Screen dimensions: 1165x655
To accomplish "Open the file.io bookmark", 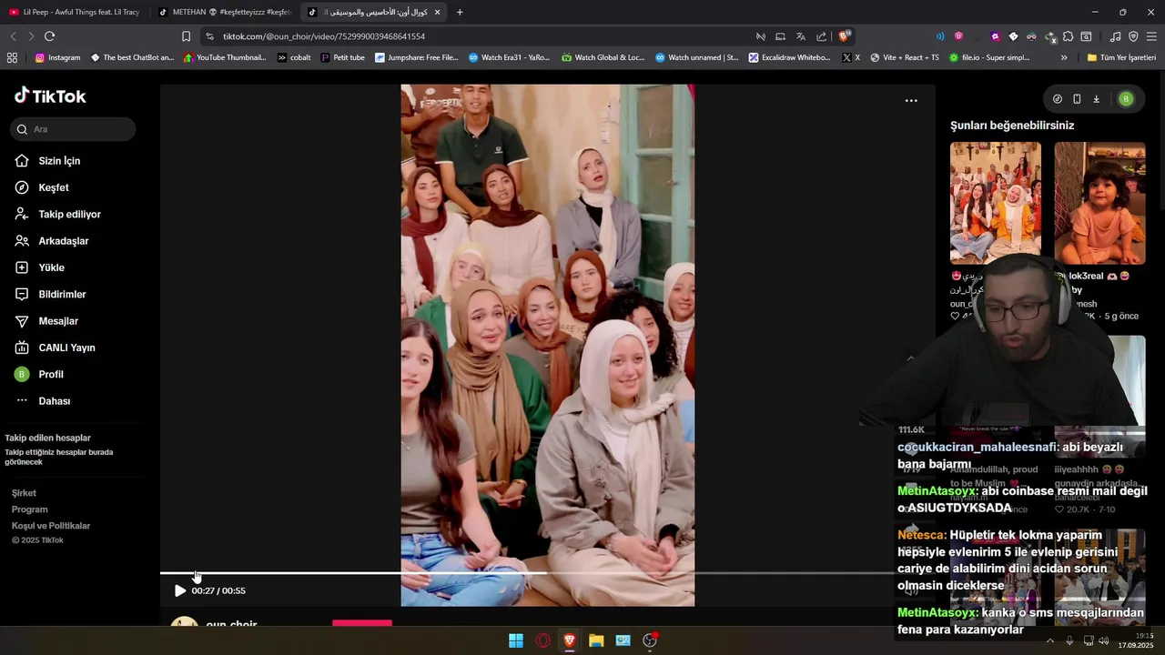I will 989,57.
